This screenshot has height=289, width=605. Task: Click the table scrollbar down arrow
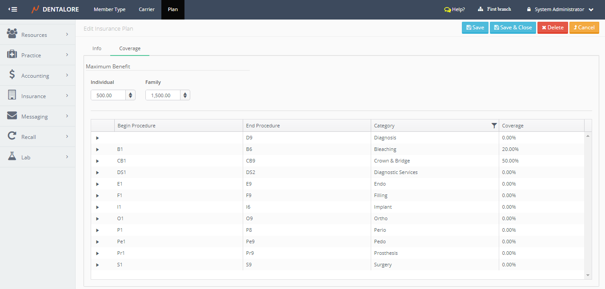click(588, 275)
